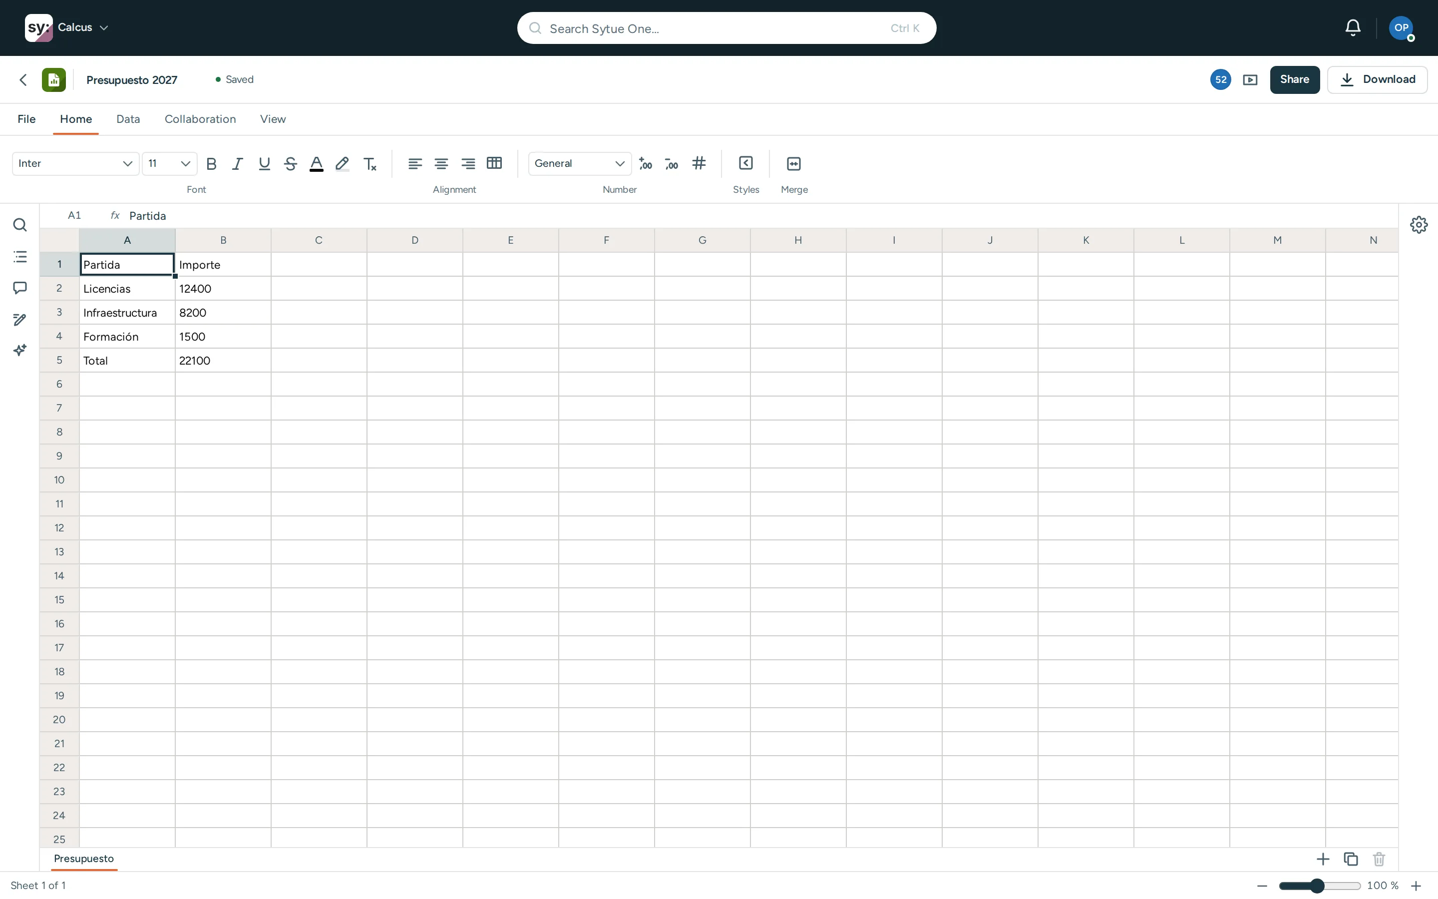
Task: Open the highlight fill color tool
Action: tap(342, 163)
